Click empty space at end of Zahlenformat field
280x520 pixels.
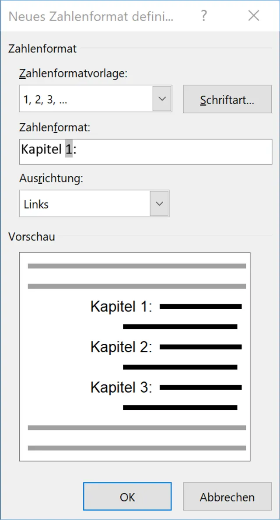click(175, 152)
